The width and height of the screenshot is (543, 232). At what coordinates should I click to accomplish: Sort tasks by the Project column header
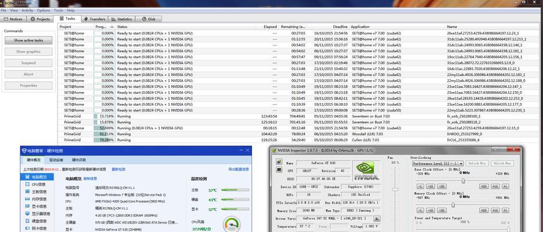coord(75,27)
